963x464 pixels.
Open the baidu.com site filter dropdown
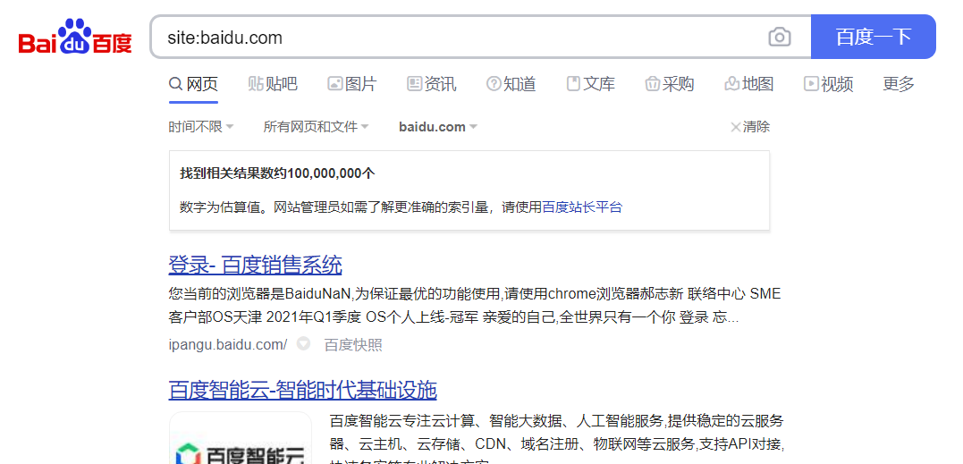(438, 127)
